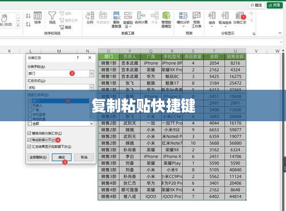The image size is (286, 211).
Task: Open the 汇总方式 dropdown showing 求和
Action: click(92, 87)
